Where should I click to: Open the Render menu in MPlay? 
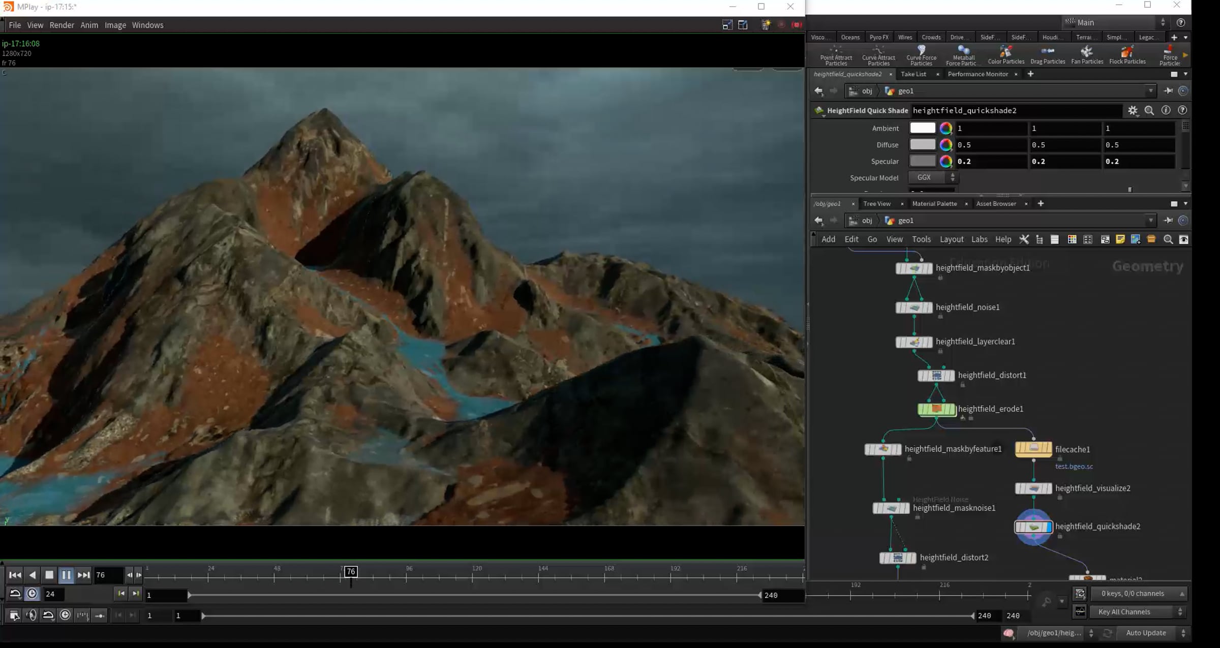pos(62,25)
